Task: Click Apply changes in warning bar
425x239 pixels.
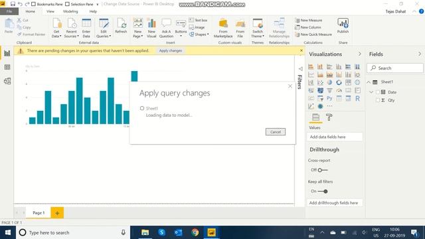Action: click(x=171, y=50)
